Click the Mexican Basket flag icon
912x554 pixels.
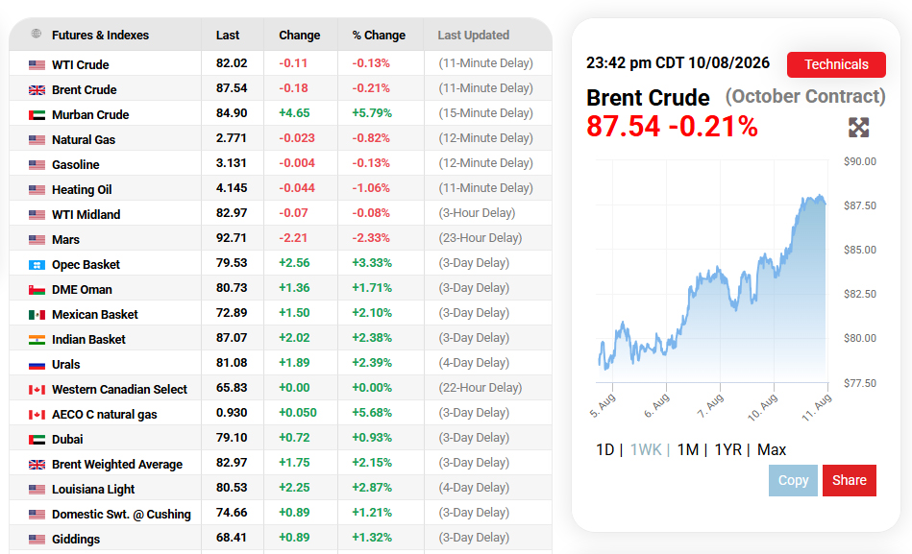point(37,315)
